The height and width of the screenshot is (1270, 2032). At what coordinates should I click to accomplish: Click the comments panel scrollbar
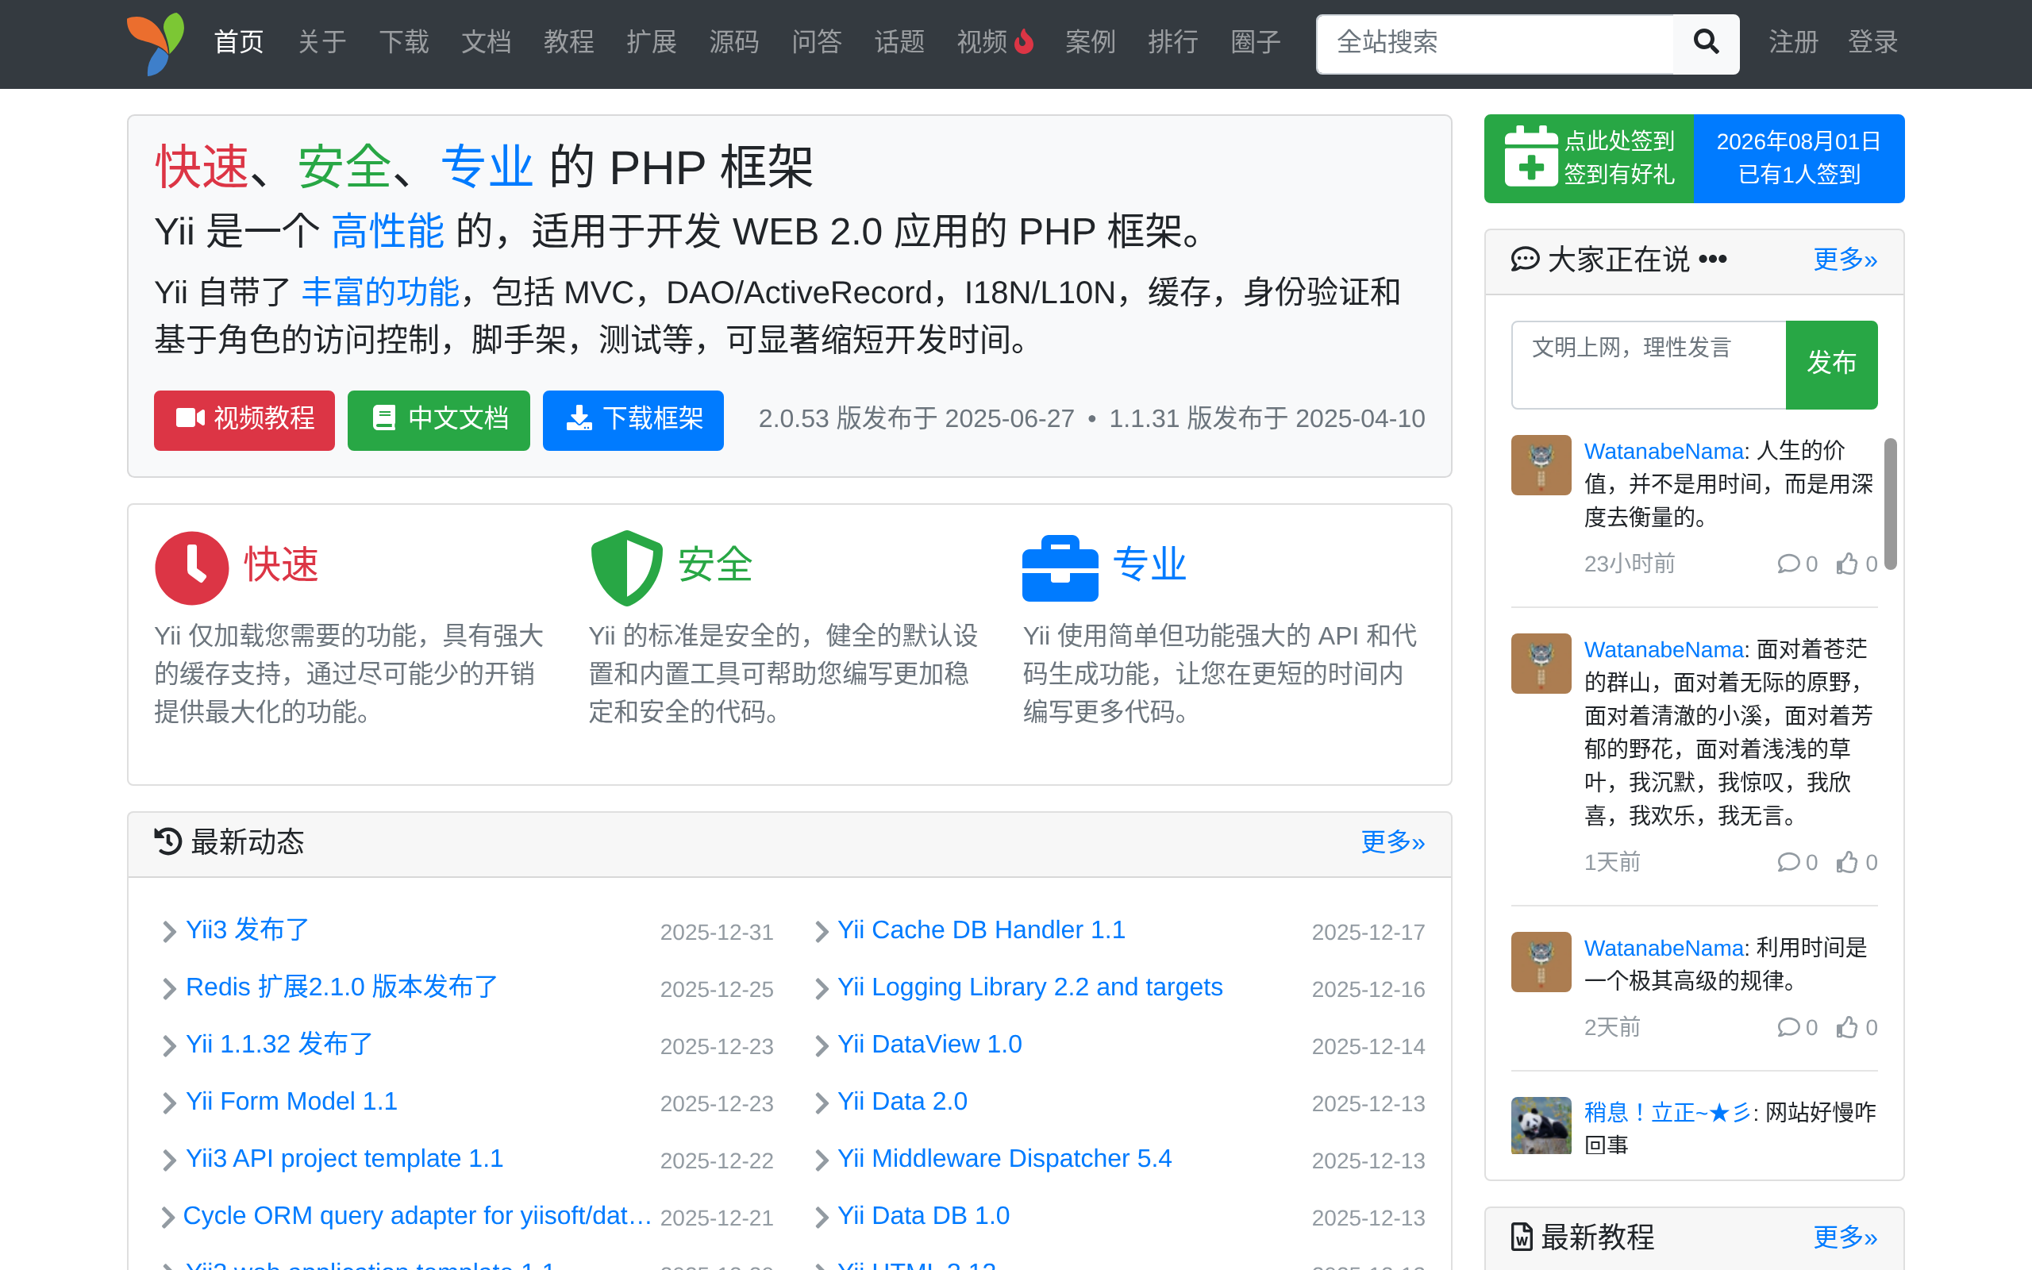pyautogui.click(x=1889, y=504)
